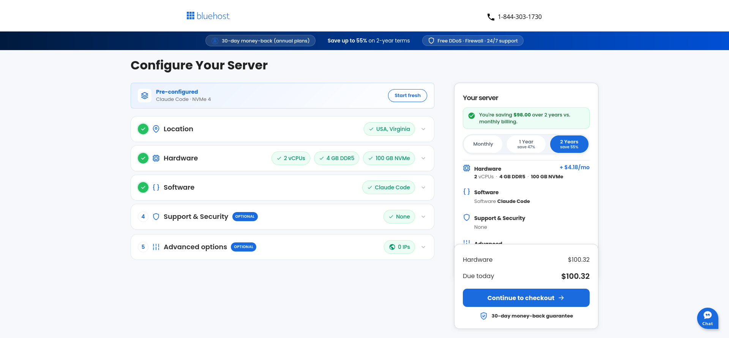Image resolution: width=729 pixels, height=338 pixels.
Task: Click the bluehost logo
Action: point(208,16)
